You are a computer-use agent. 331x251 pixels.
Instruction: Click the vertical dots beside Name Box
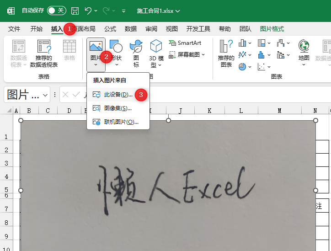(55, 94)
